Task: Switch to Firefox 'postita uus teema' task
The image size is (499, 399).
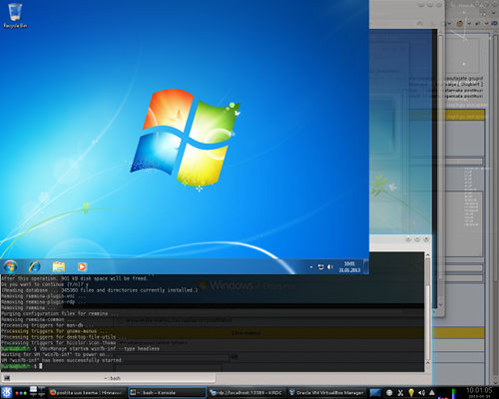Action: tap(87, 393)
